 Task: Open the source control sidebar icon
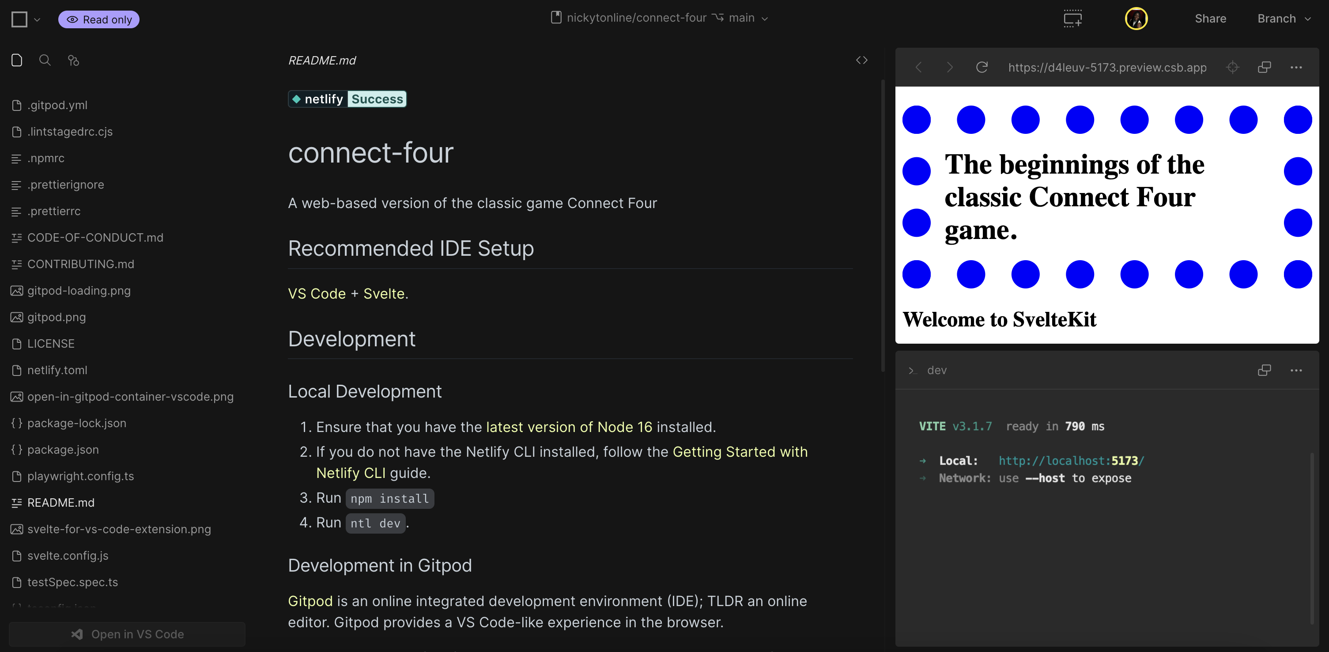point(73,61)
